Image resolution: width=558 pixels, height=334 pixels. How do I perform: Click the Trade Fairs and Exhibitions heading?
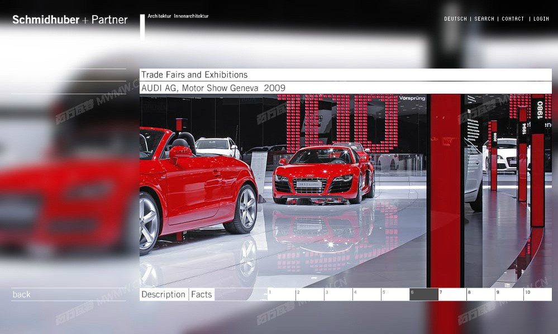[x=194, y=75]
